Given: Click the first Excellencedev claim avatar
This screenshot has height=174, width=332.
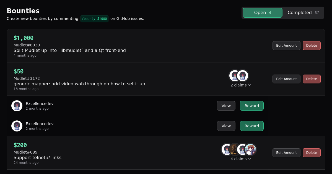Looking at the screenshot, I should pos(17,106).
